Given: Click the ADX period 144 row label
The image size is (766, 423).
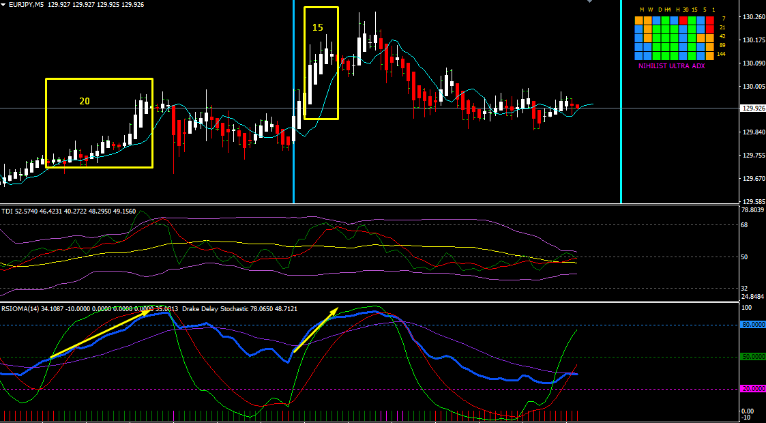Looking at the screenshot, I should pyautogui.click(x=722, y=54).
